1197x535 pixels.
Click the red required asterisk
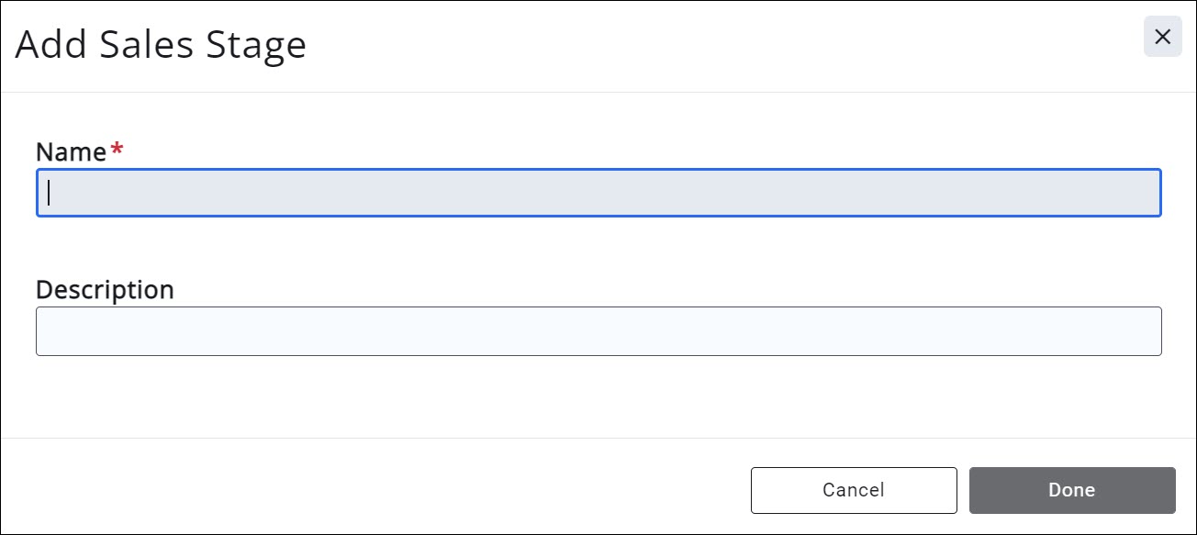tap(117, 150)
